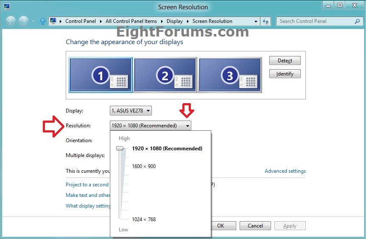Open the Display dropdown showing ASUS VE278
Image resolution: width=366 pixels, height=239 pixels.
tap(131, 111)
